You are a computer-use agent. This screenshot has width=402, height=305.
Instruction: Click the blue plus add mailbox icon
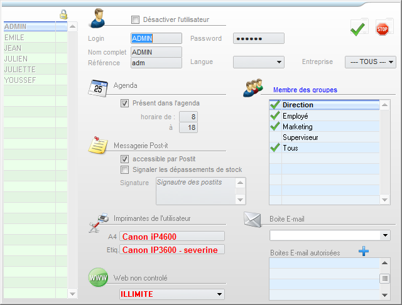click(x=363, y=252)
